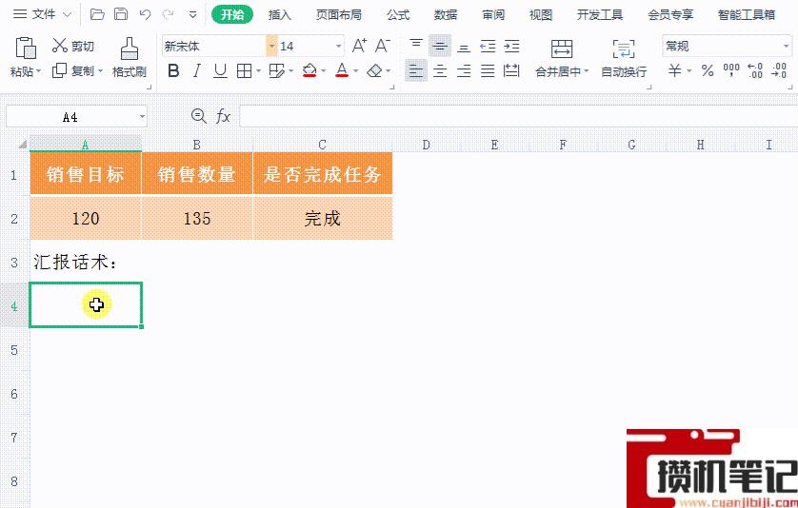
Task: Click the justify alignment icon
Action: tap(488, 70)
